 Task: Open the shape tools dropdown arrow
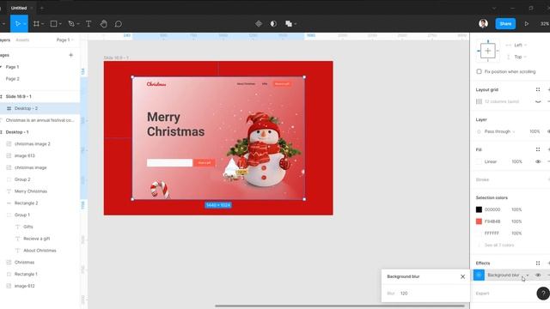(60, 24)
